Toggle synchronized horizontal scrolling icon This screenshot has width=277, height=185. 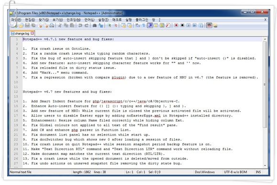130,25
